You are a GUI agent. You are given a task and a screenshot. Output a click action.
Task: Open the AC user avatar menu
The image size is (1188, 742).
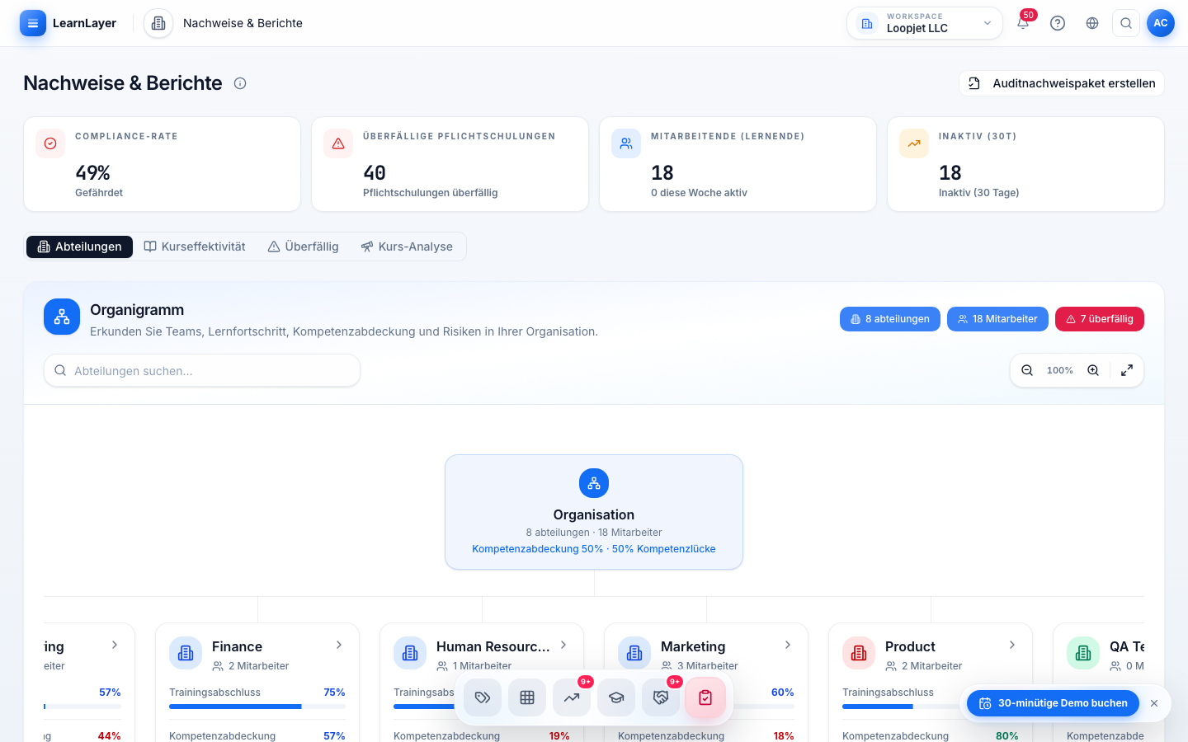click(x=1161, y=23)
